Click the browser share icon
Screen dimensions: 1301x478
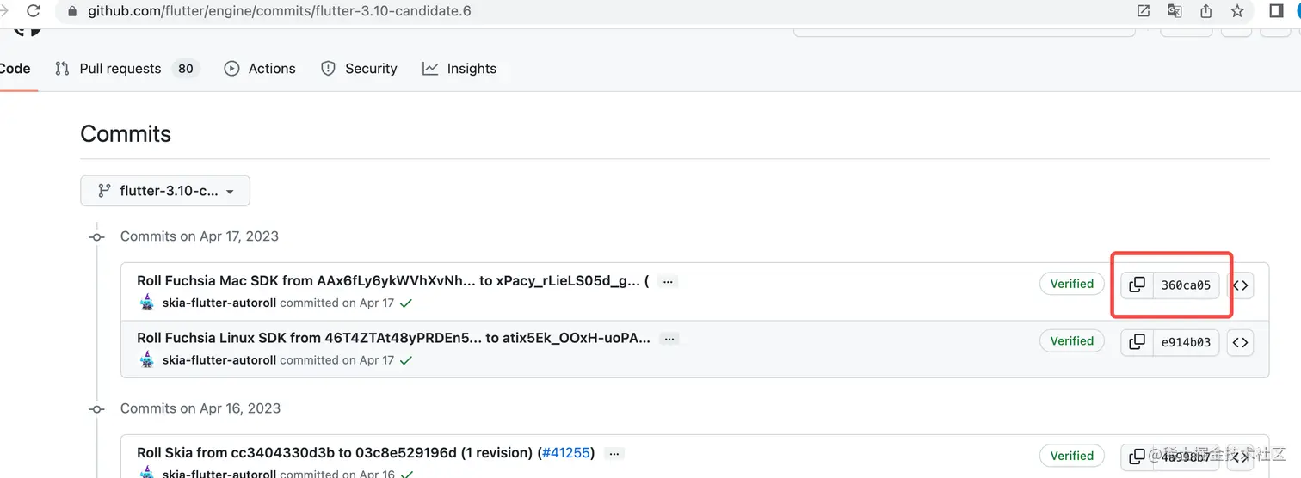tap(1205, 11)
